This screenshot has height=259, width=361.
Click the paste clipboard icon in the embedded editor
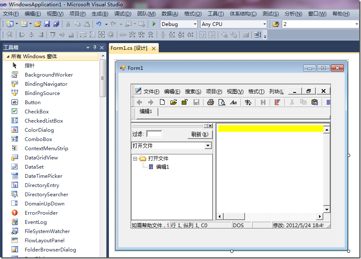(x=315, y=102)
